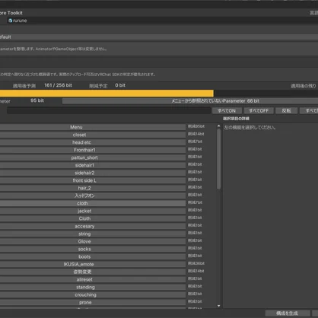Click the 削減予定 label
Image resolution: width=318 pixels, height=318 pixels.
(98, 86)
